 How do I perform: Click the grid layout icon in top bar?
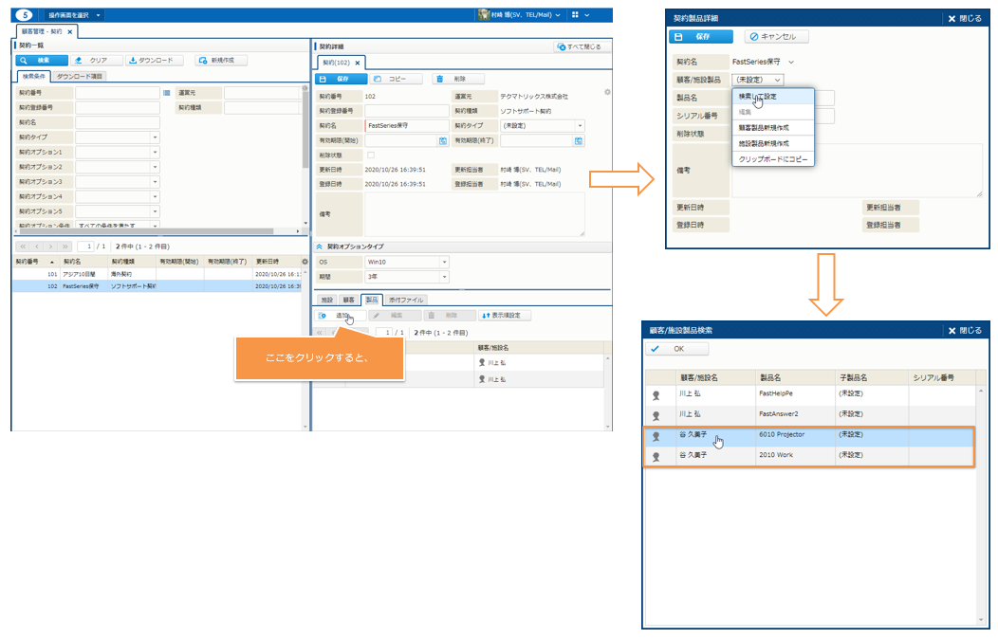coord(576,15)
